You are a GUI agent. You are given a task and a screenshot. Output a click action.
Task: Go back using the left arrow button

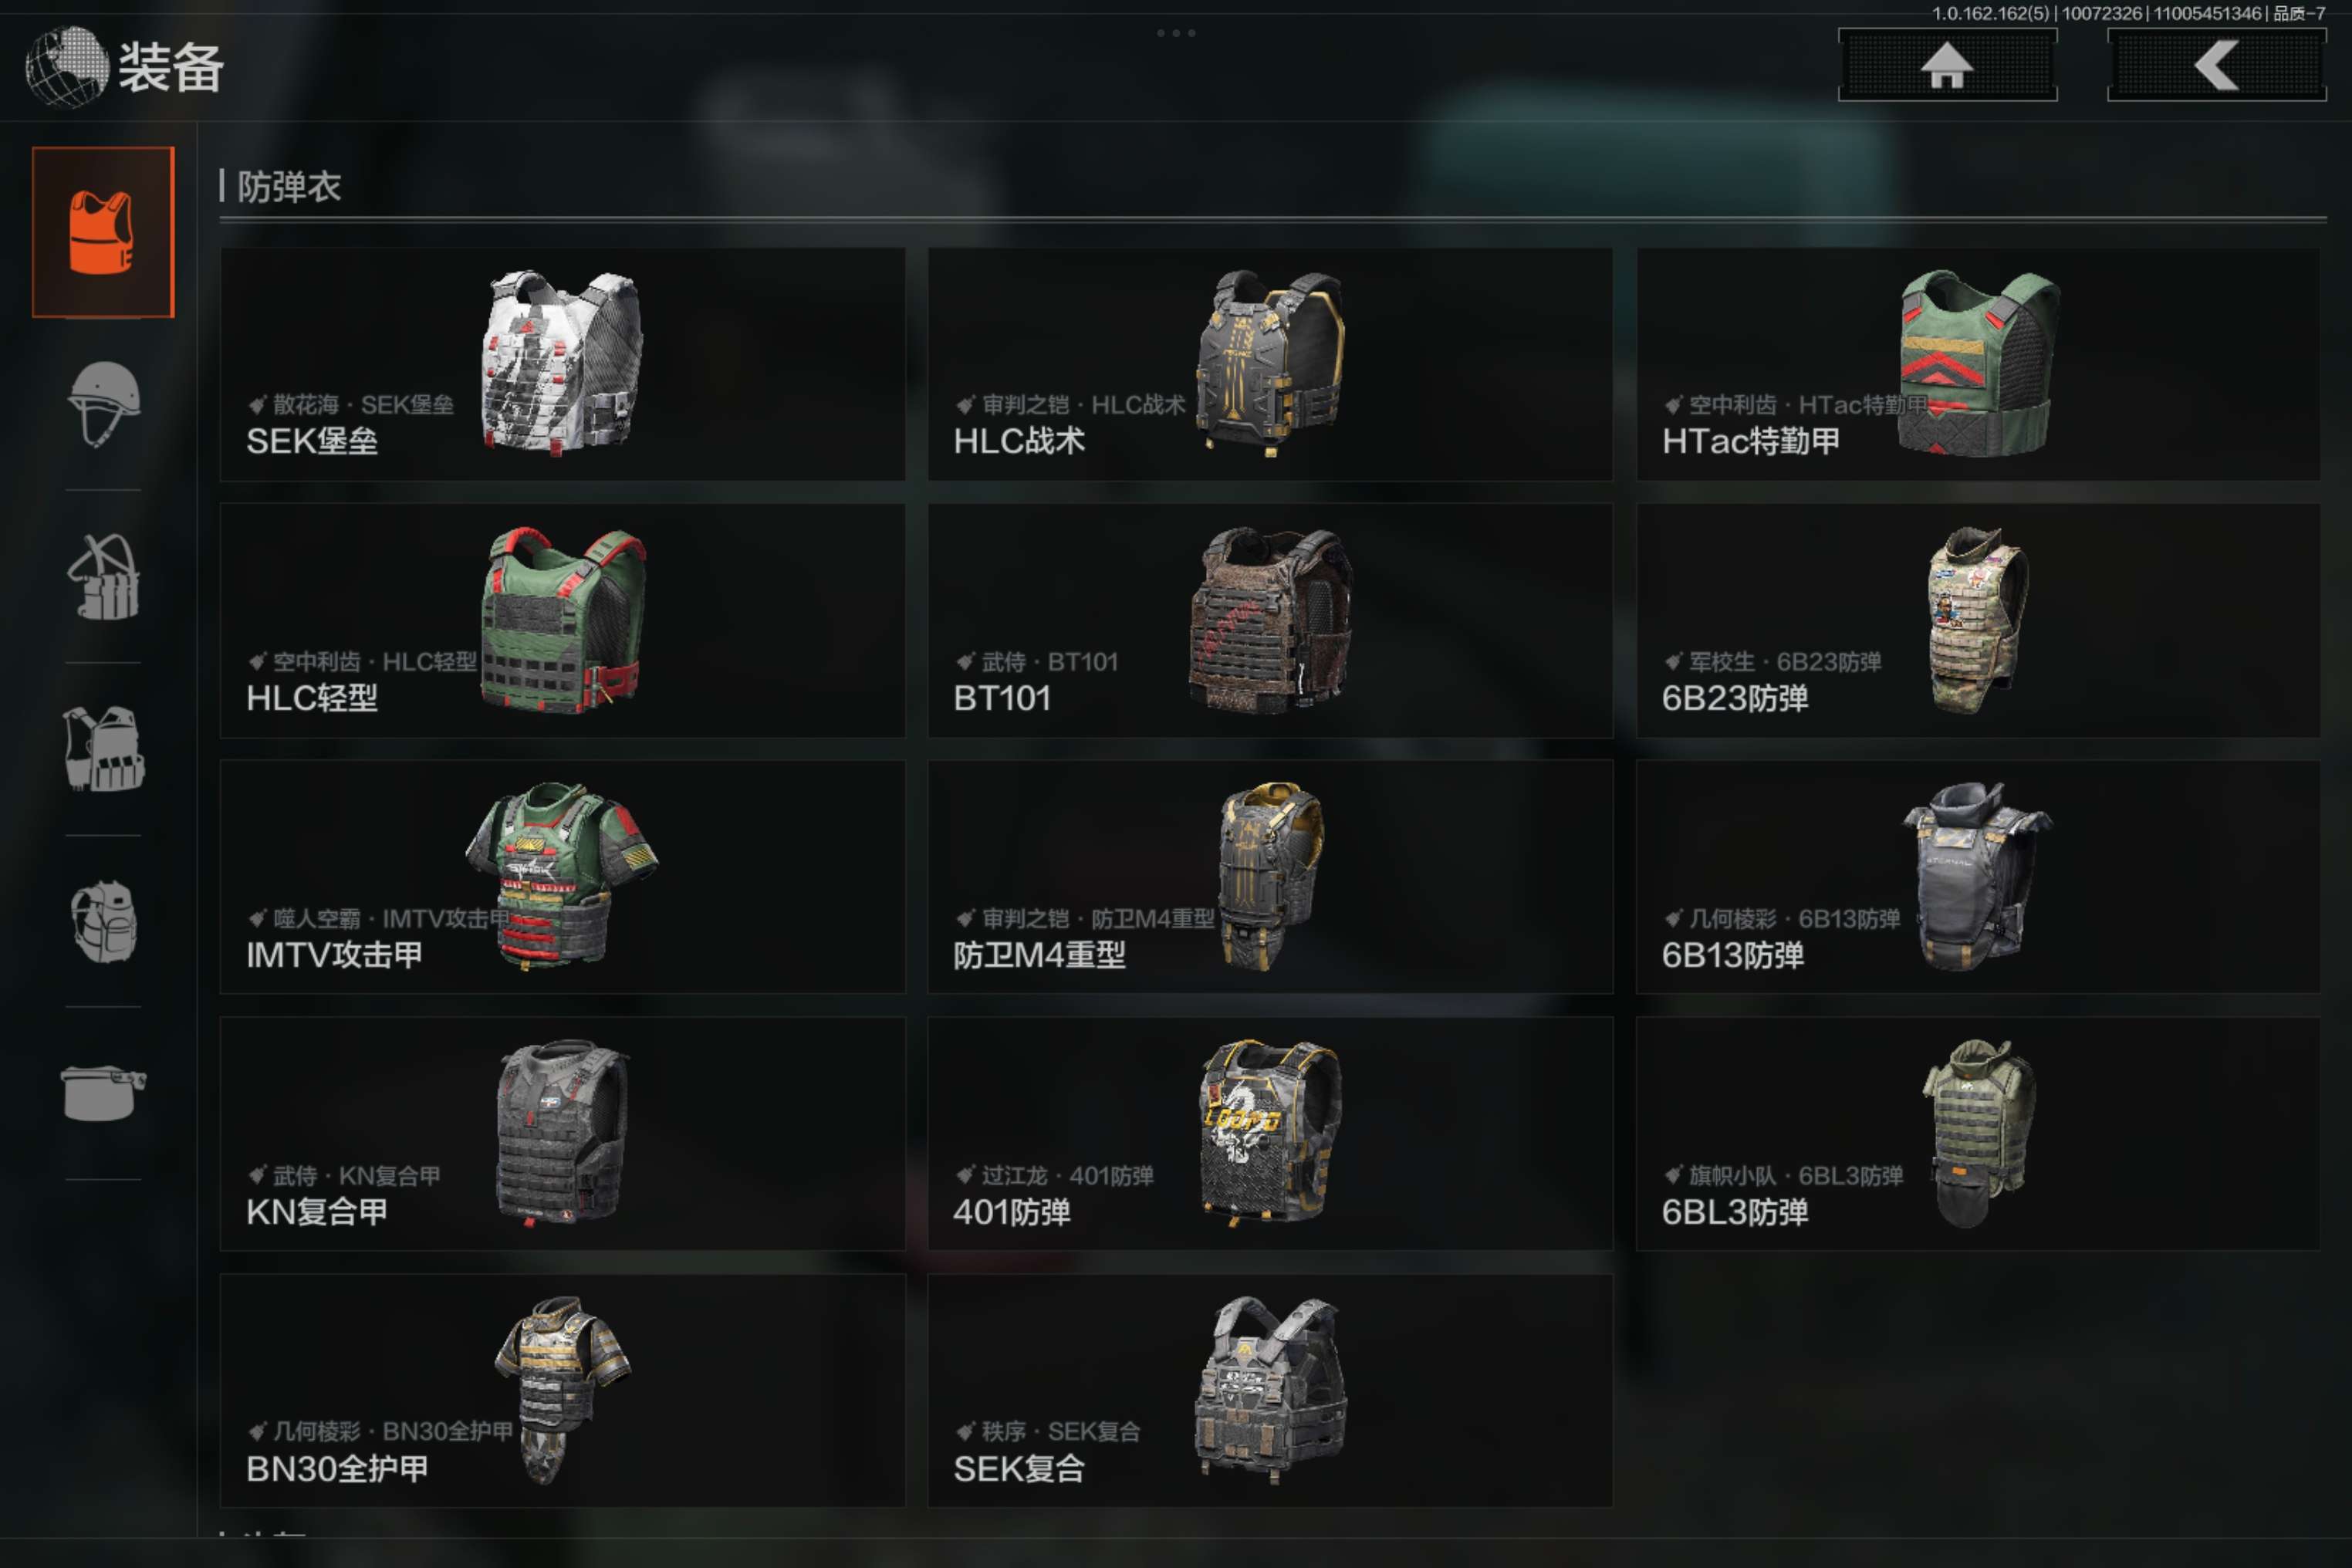(x=2216, y=65)
